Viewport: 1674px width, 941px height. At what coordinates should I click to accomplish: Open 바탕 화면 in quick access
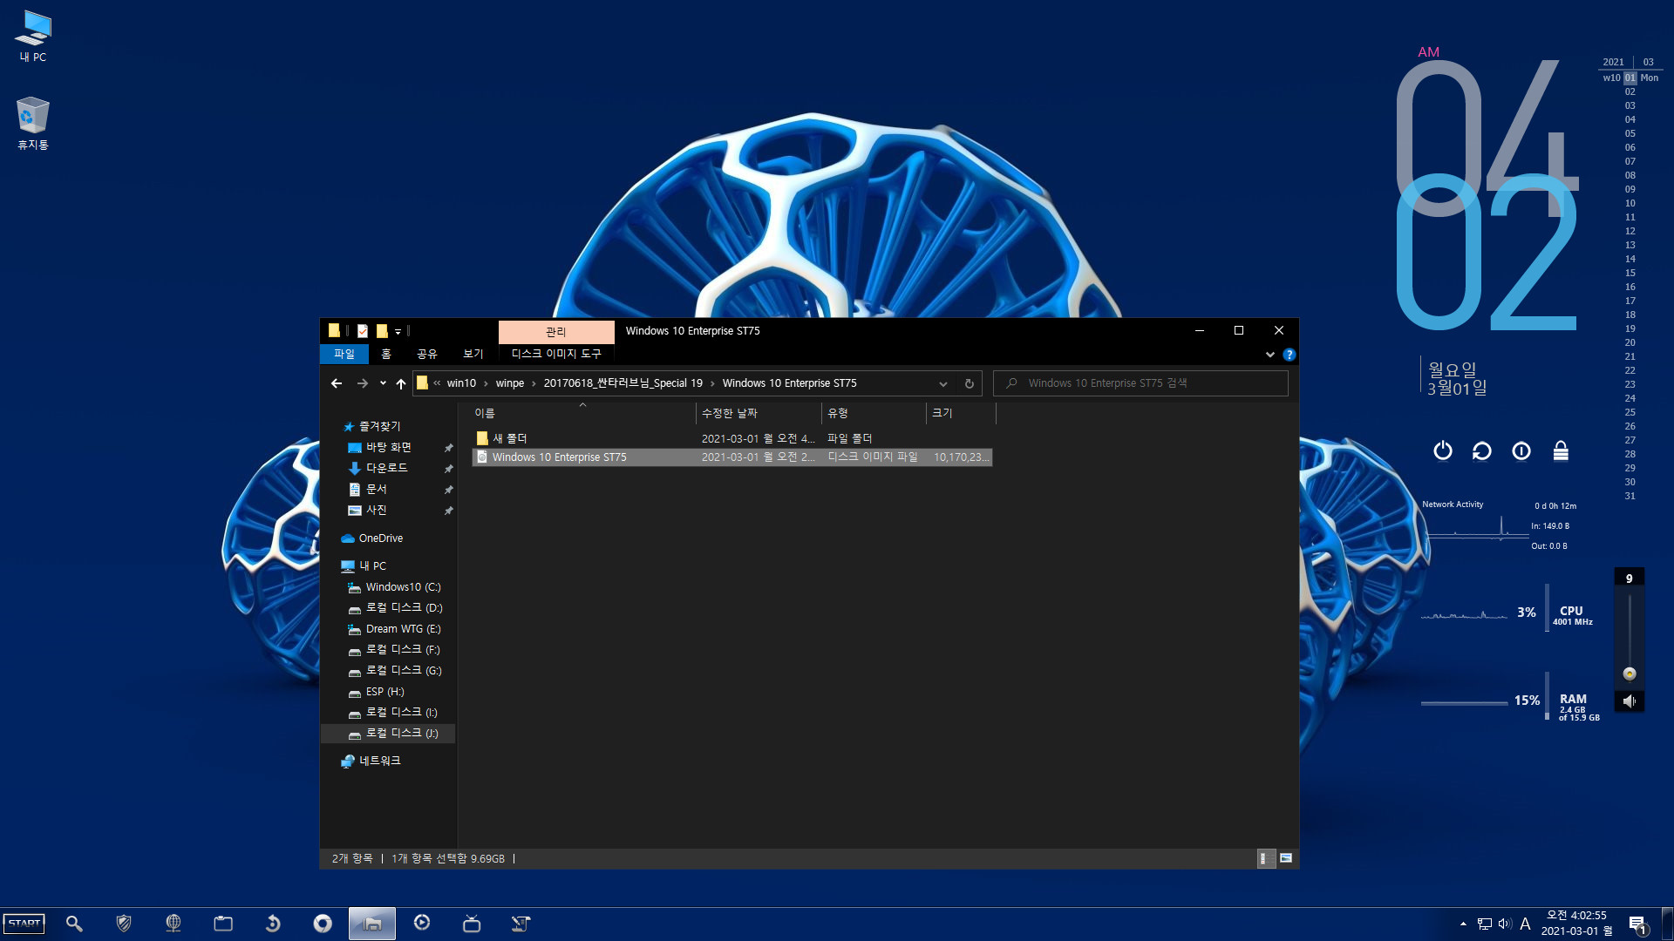pyautogui.click(x=388, y=447)
